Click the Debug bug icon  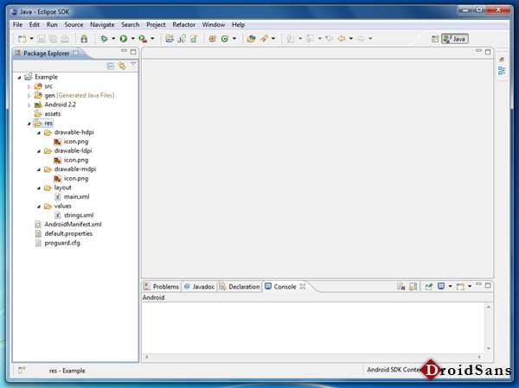[104, 39]
